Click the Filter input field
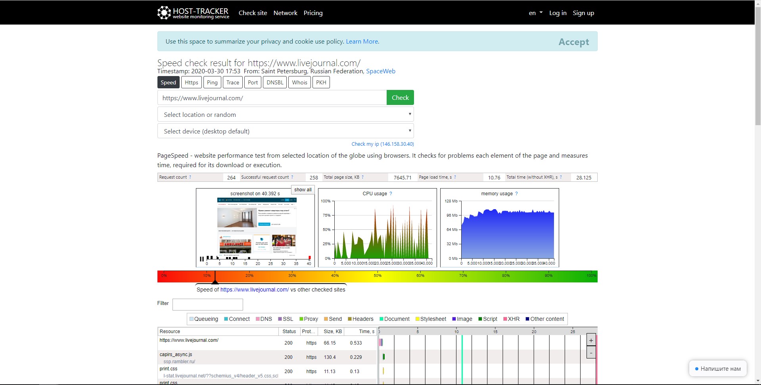 click(208, 304)
